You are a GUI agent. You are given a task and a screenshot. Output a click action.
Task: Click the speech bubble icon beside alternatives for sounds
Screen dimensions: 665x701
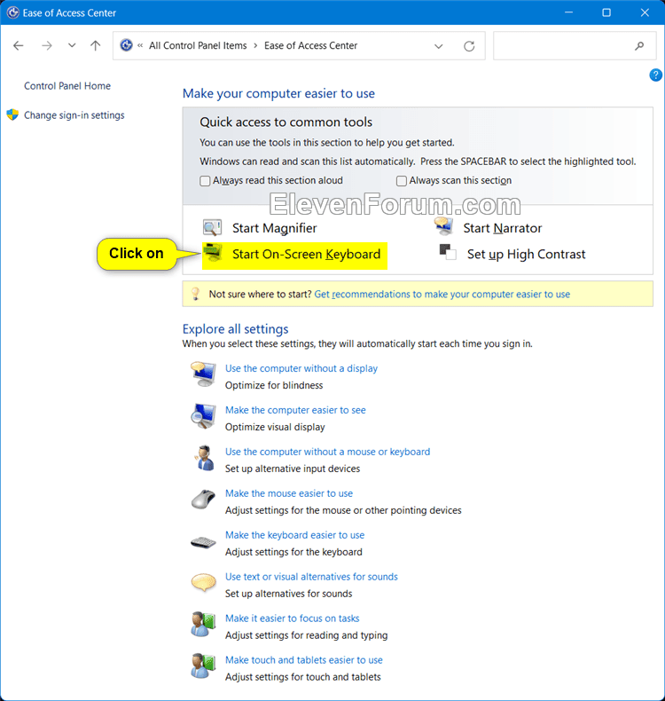pos(204,582)
